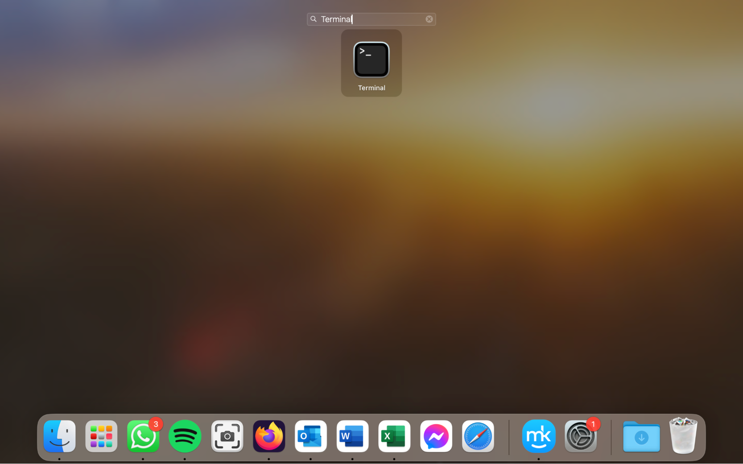The width and height of the screenshot is (743, 464).
Task: Clear the Launchpad search field
Action: point(429,19)
